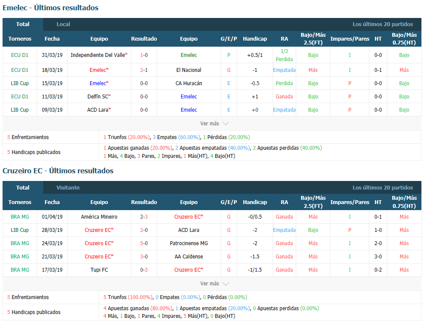Open LIB Cup tournament on 28/03/19
The height and width of the screenshot is (323, 424).
20,230
